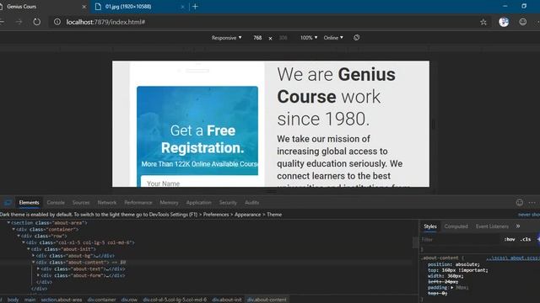Show more Styles pane tabs with the chevrons
This screenshot has height=303, width=540.
(518, 226)
